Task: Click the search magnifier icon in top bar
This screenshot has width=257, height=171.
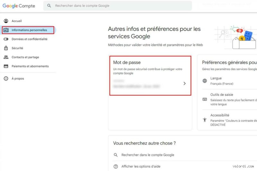Action: 49,6
